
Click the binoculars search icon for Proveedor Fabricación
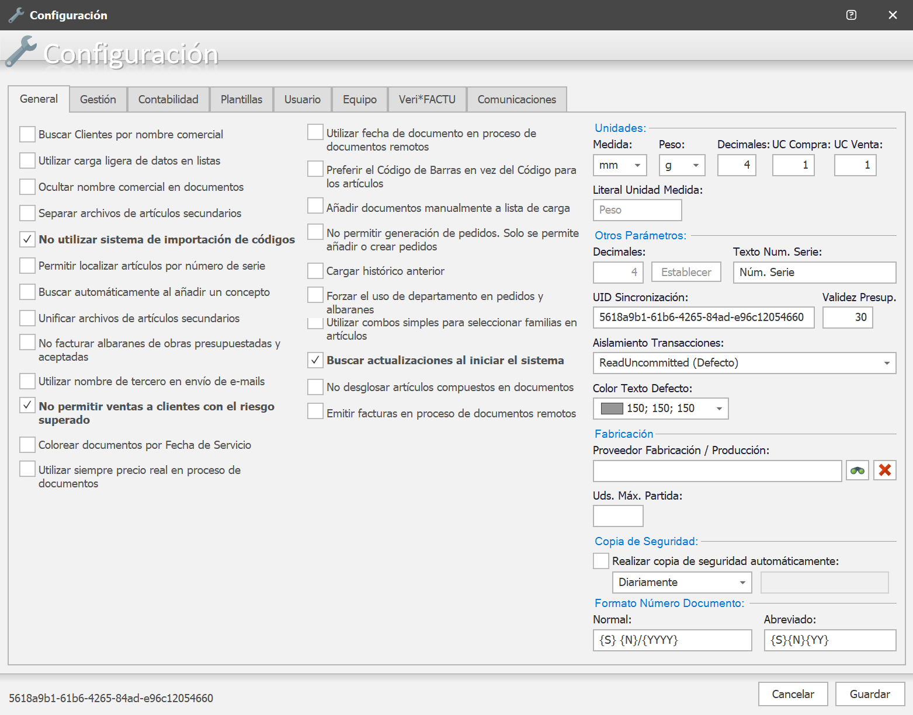(858, 470)
